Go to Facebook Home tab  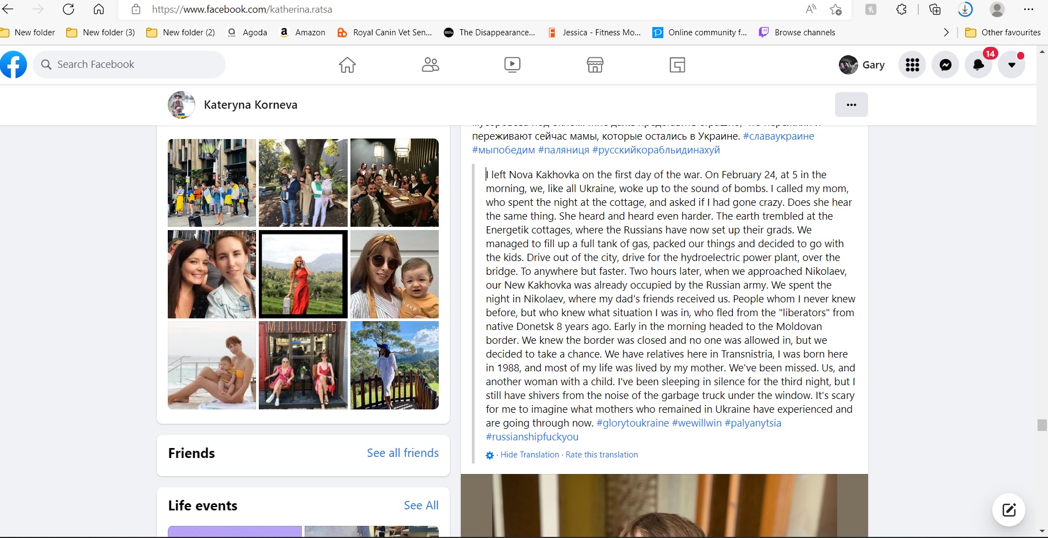(347, 65)
